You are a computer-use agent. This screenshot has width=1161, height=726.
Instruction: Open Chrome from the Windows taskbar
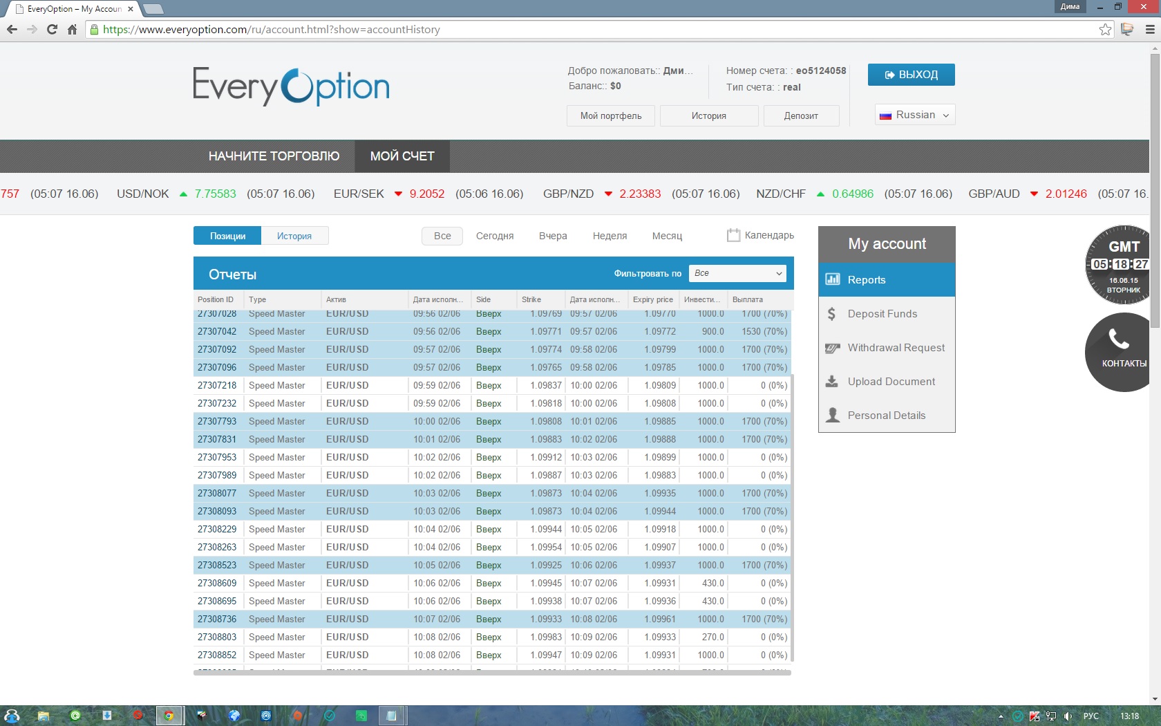169,716
